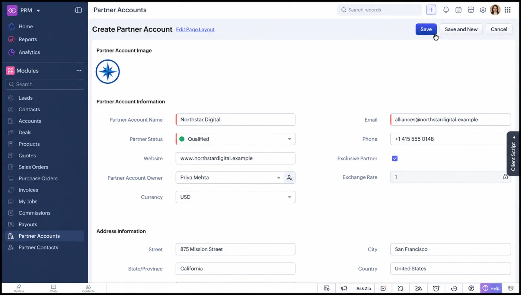
Task: Click the State/Province input field
Action: tap(236, 269)
